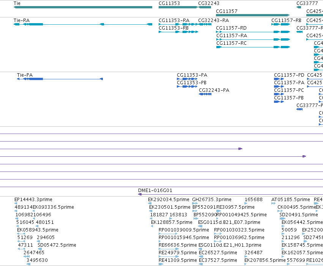
Task: Open EST label RP001049425.5prime
Action: (x=242, y=215)
